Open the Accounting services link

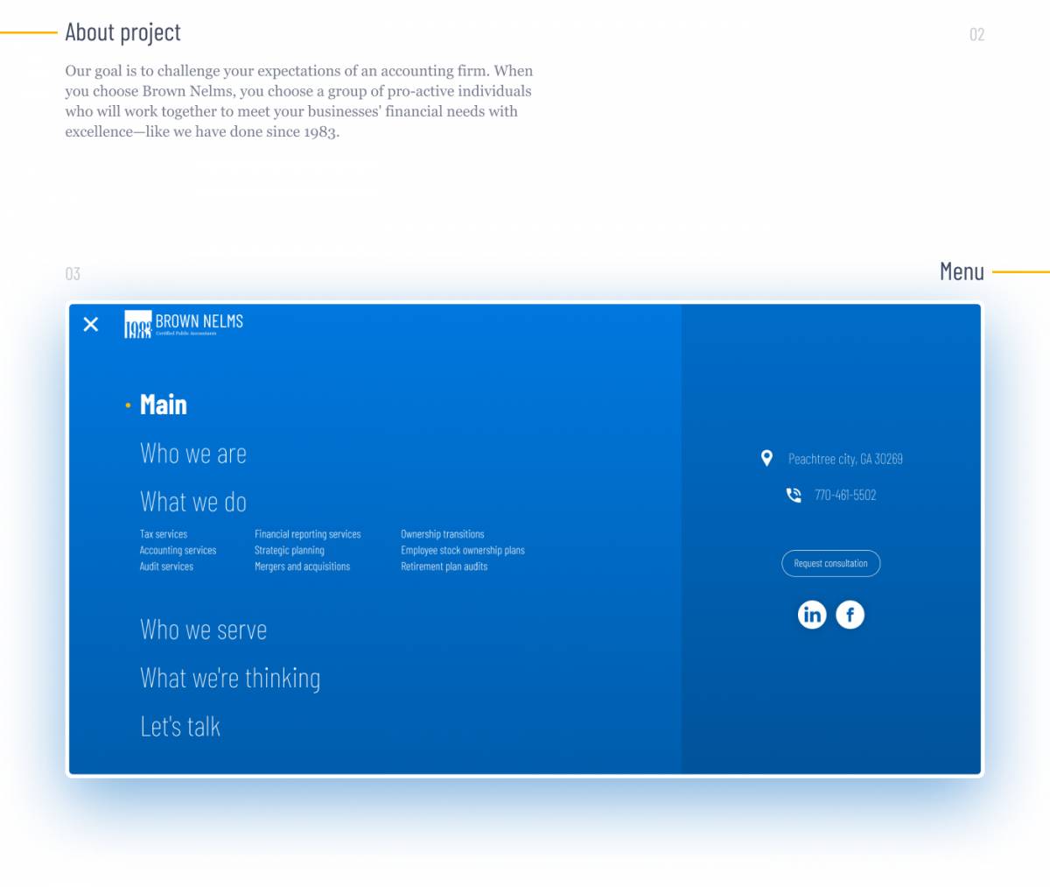(178, 551)
